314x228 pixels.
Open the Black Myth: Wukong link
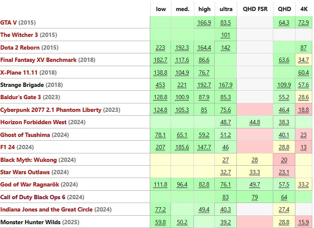point(28,160)
